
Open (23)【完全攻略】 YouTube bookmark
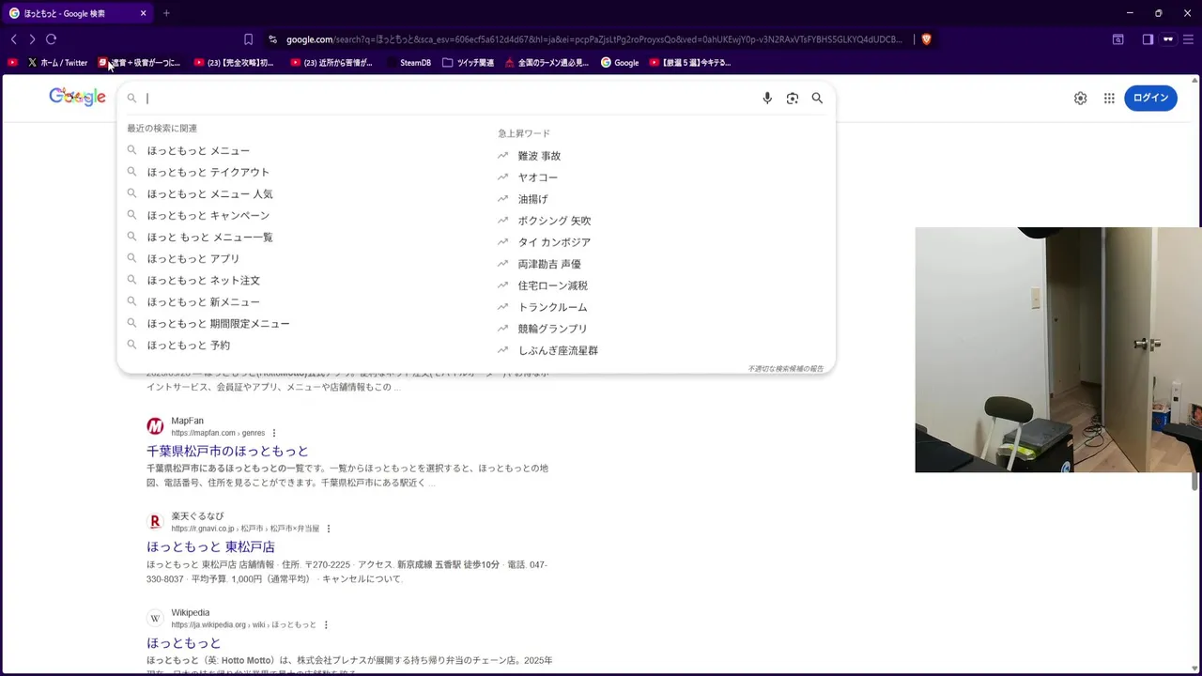tap(234, 63)
